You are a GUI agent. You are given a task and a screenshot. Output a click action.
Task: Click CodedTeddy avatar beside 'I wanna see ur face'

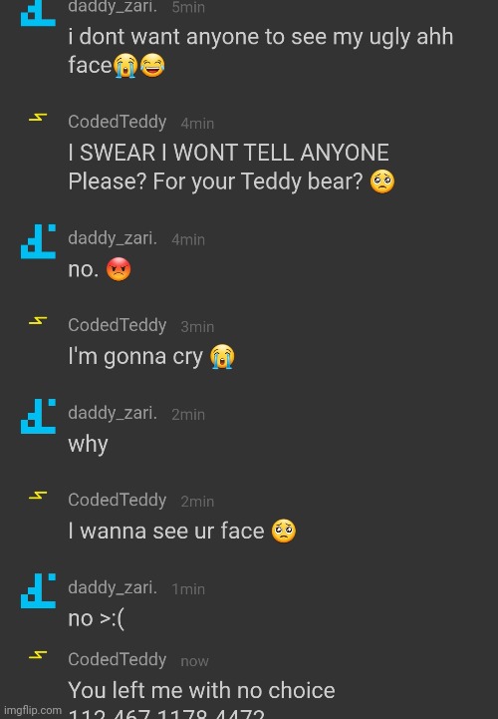pyautogui.click(x=38, y=496)
